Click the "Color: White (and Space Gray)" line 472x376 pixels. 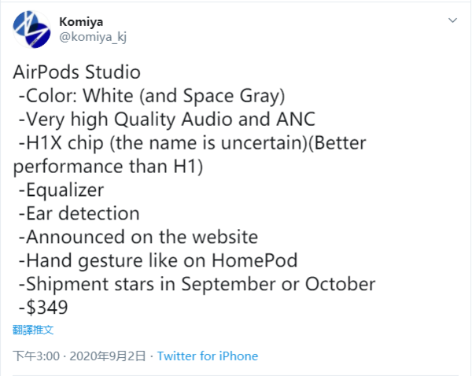point(150,97)
